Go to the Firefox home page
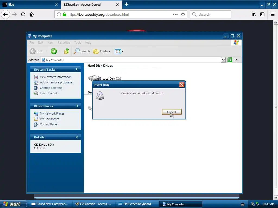The height and width of the screenshot is (208, 278). point(32,14)
